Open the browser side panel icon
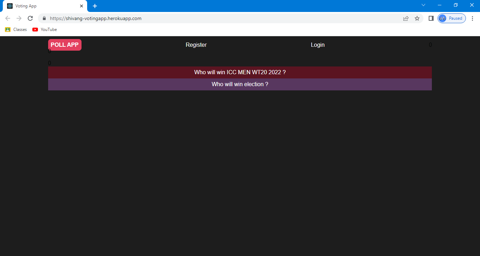This screenshot has height=256, width=480. pyautogui.click(x=431, y=18)
